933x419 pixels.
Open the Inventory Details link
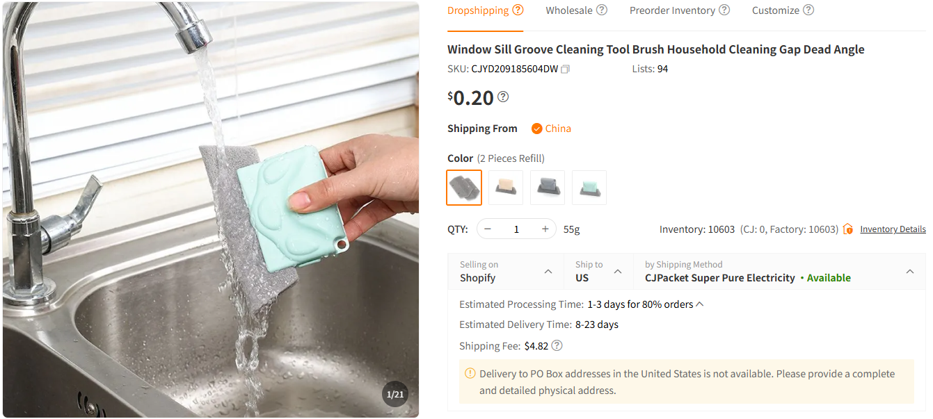(x=893, y=229)
